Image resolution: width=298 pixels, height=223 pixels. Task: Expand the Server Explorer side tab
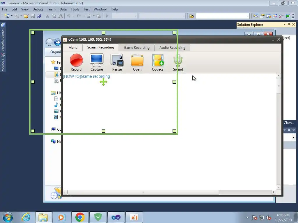[x=3, y=37]
